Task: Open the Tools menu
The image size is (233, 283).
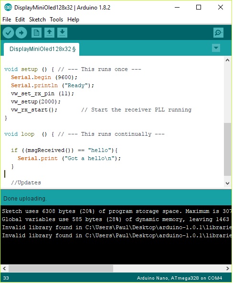Action: [56, 20]
